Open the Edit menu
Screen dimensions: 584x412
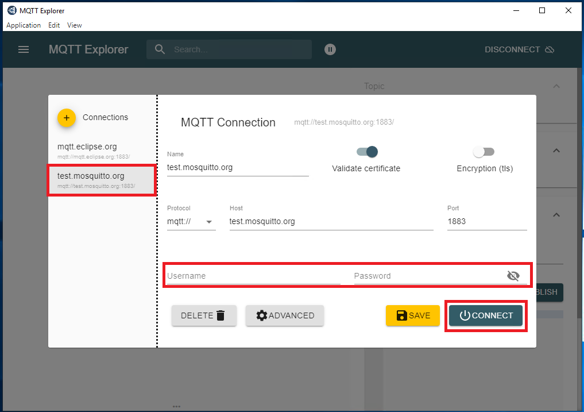(54, 25)
